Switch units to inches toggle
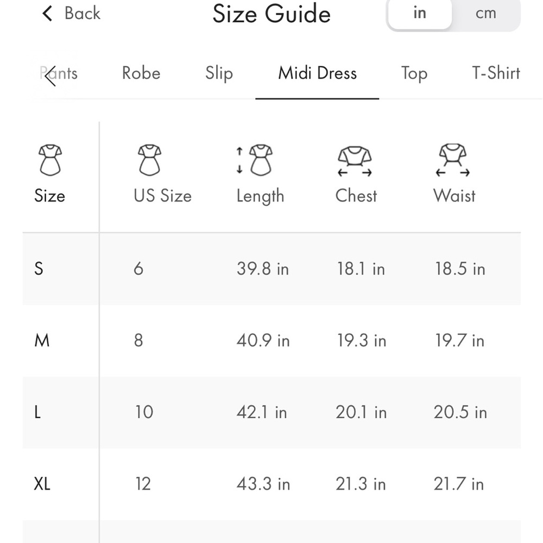Screen dimensions: 543x543 (x=420, y=13)
